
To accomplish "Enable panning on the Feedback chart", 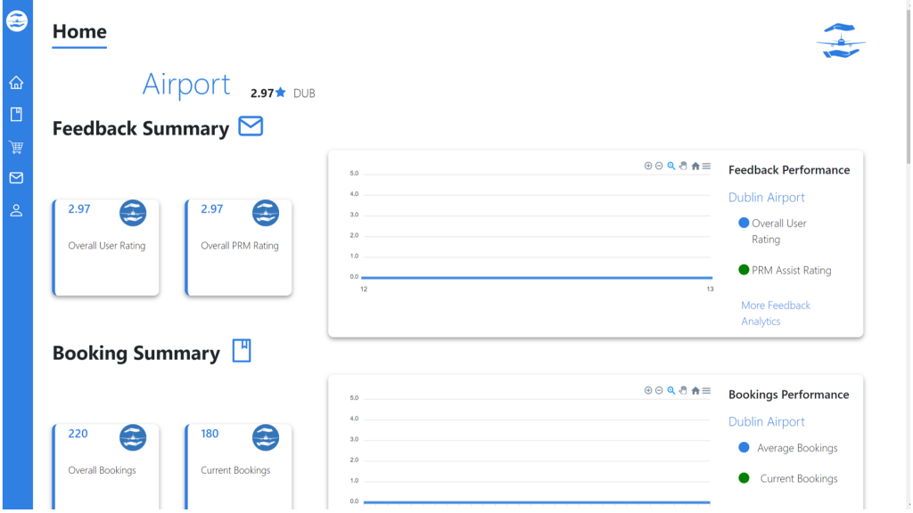I will [x=683, y=166].
